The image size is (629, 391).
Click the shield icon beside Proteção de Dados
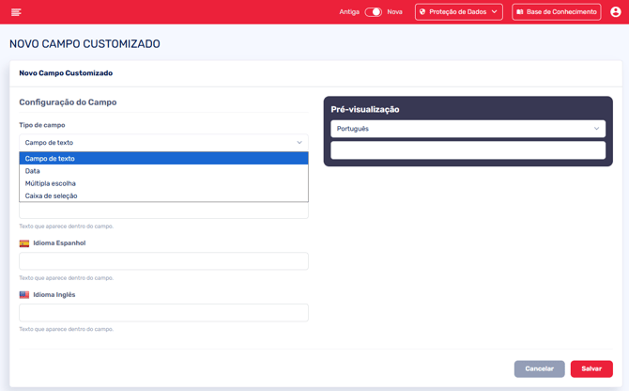[422, 12]
